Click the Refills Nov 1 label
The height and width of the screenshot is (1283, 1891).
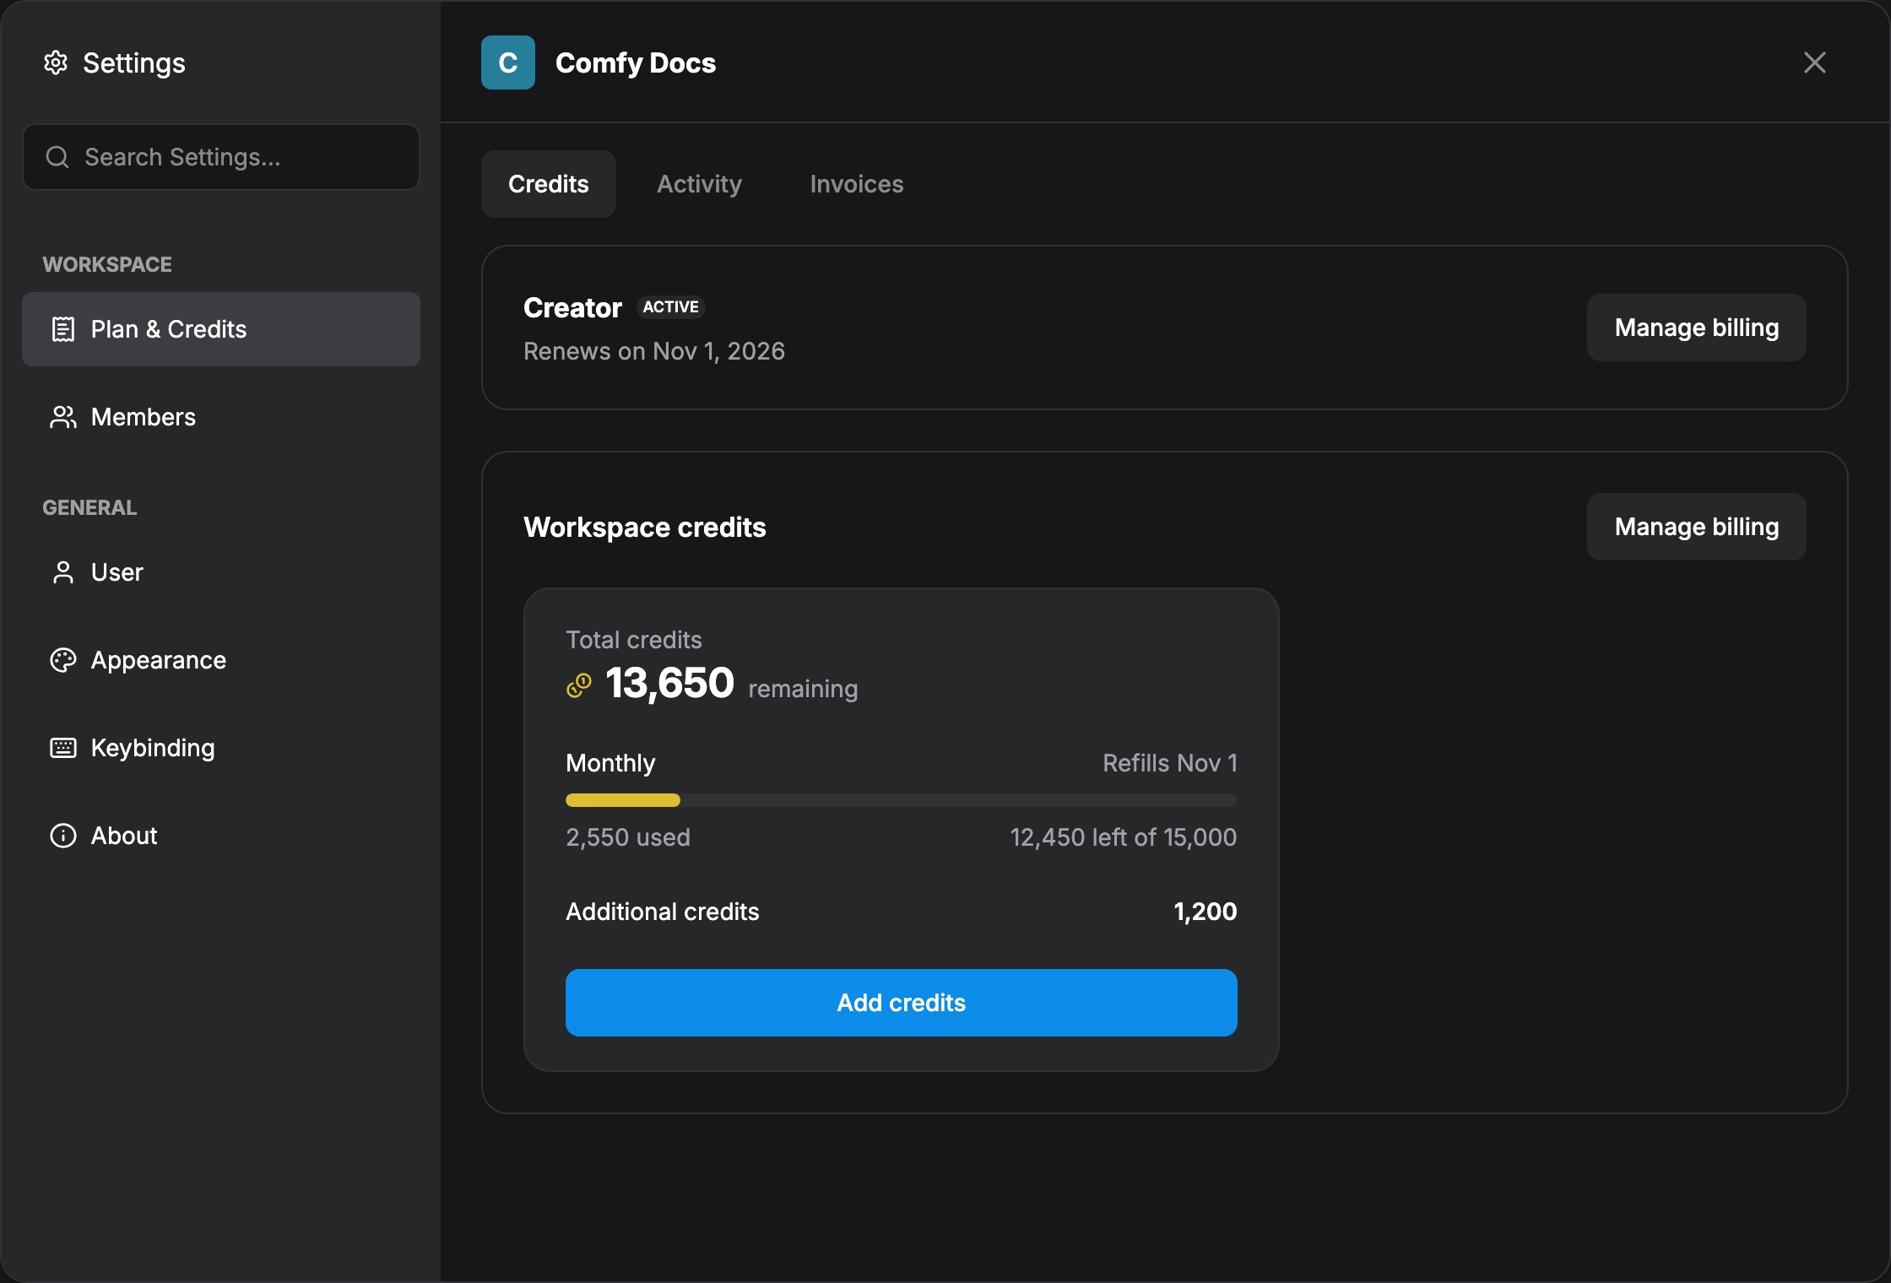(x=1170, y=763)
